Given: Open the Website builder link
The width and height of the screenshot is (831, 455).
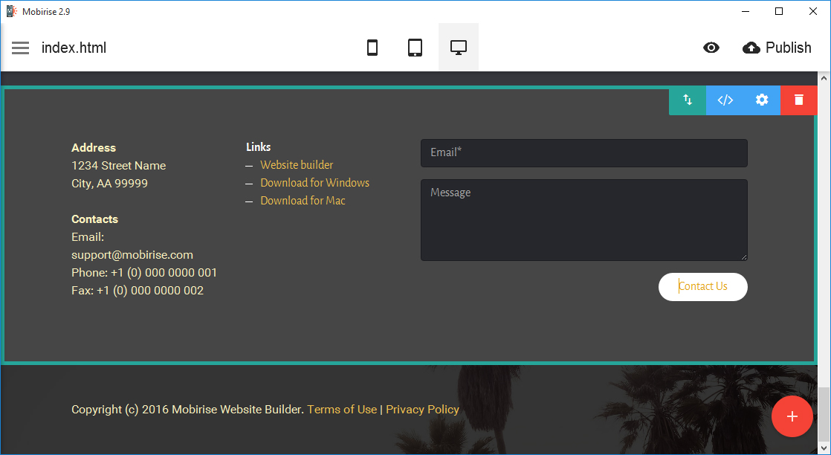Looking at the screenshot, I should click(297, 165).
